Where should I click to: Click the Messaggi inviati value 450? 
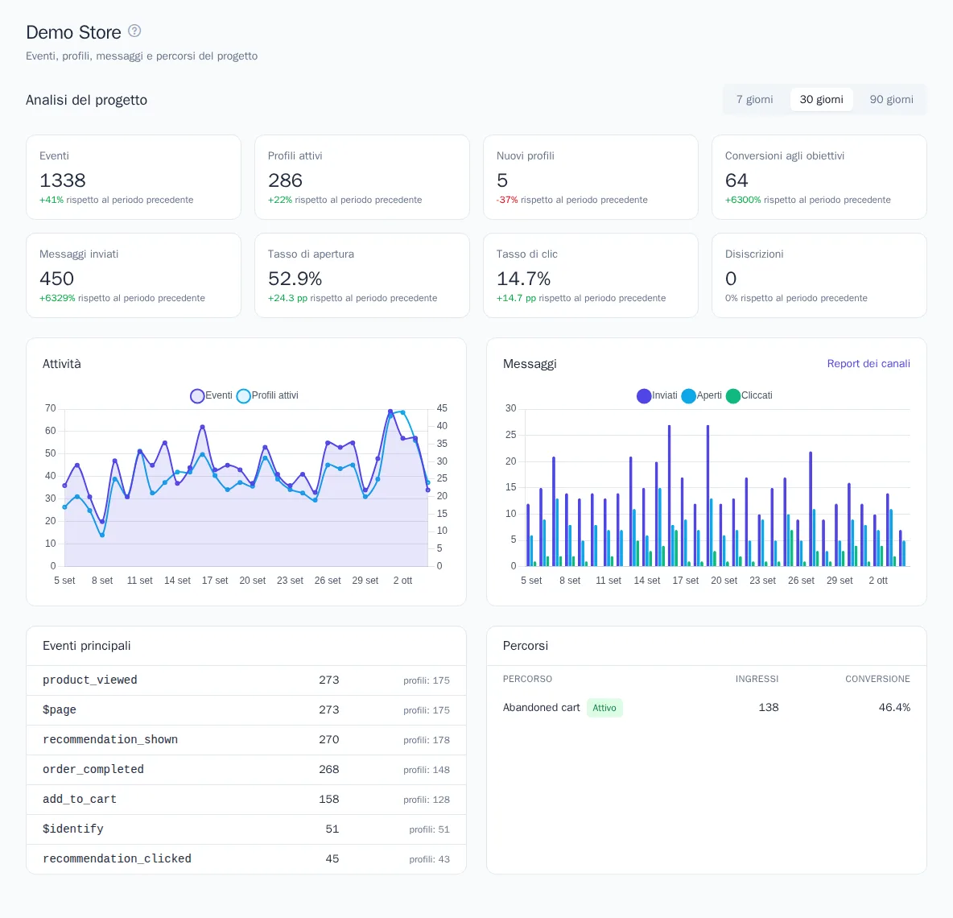(56, 279)
